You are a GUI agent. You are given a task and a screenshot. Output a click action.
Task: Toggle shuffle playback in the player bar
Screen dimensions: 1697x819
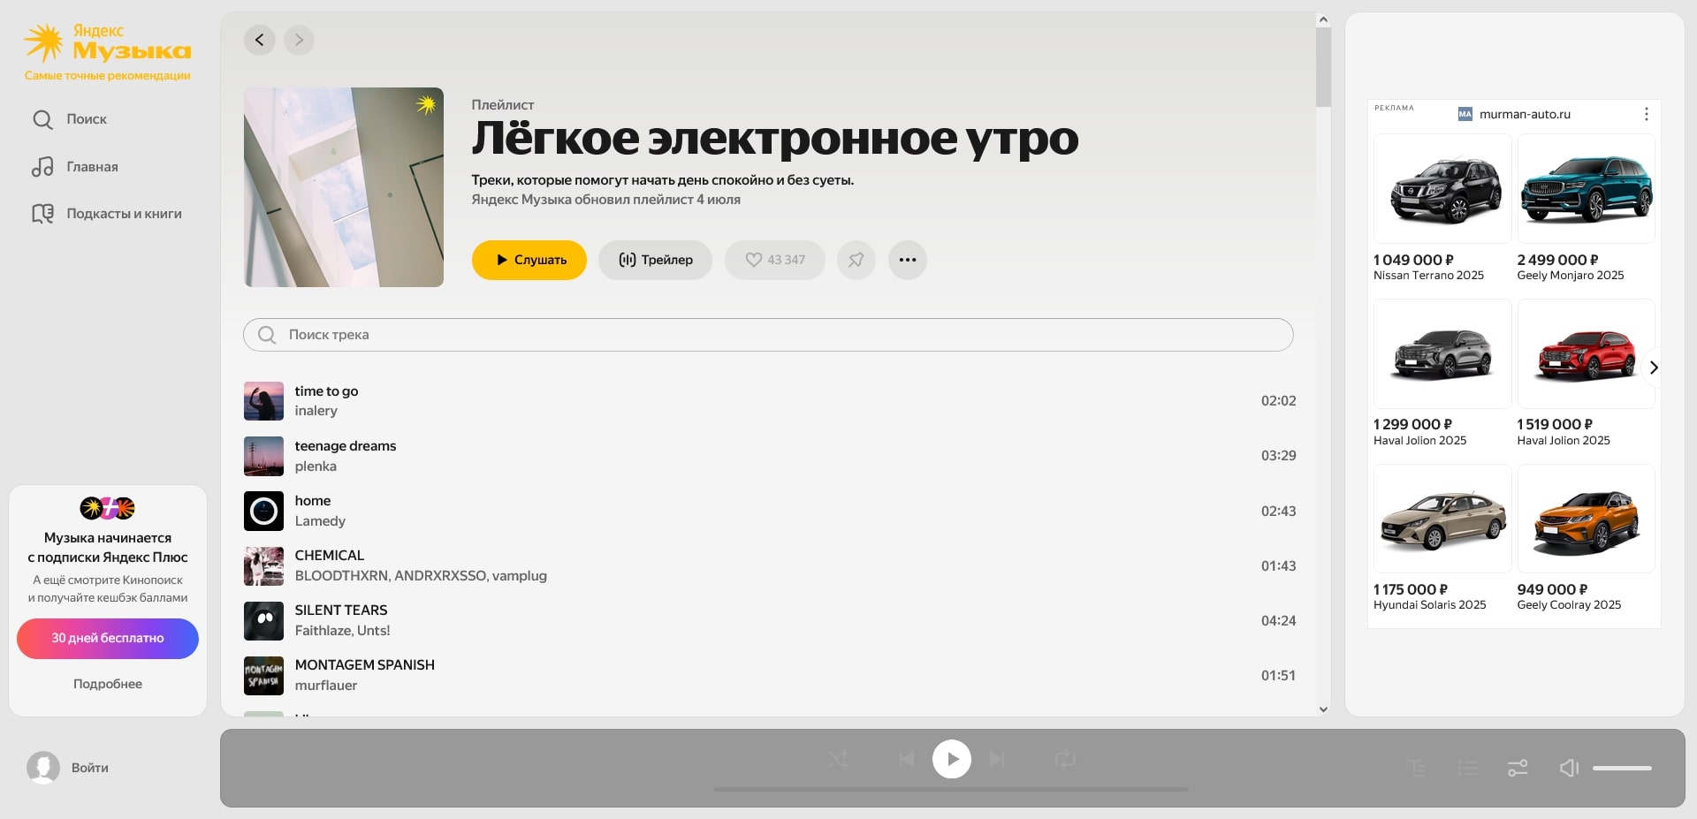[838, 759]
